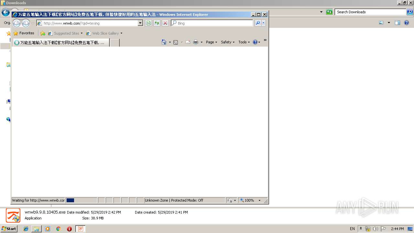Open Explorer help icon

pyautogui.click(x=407, y=23)
